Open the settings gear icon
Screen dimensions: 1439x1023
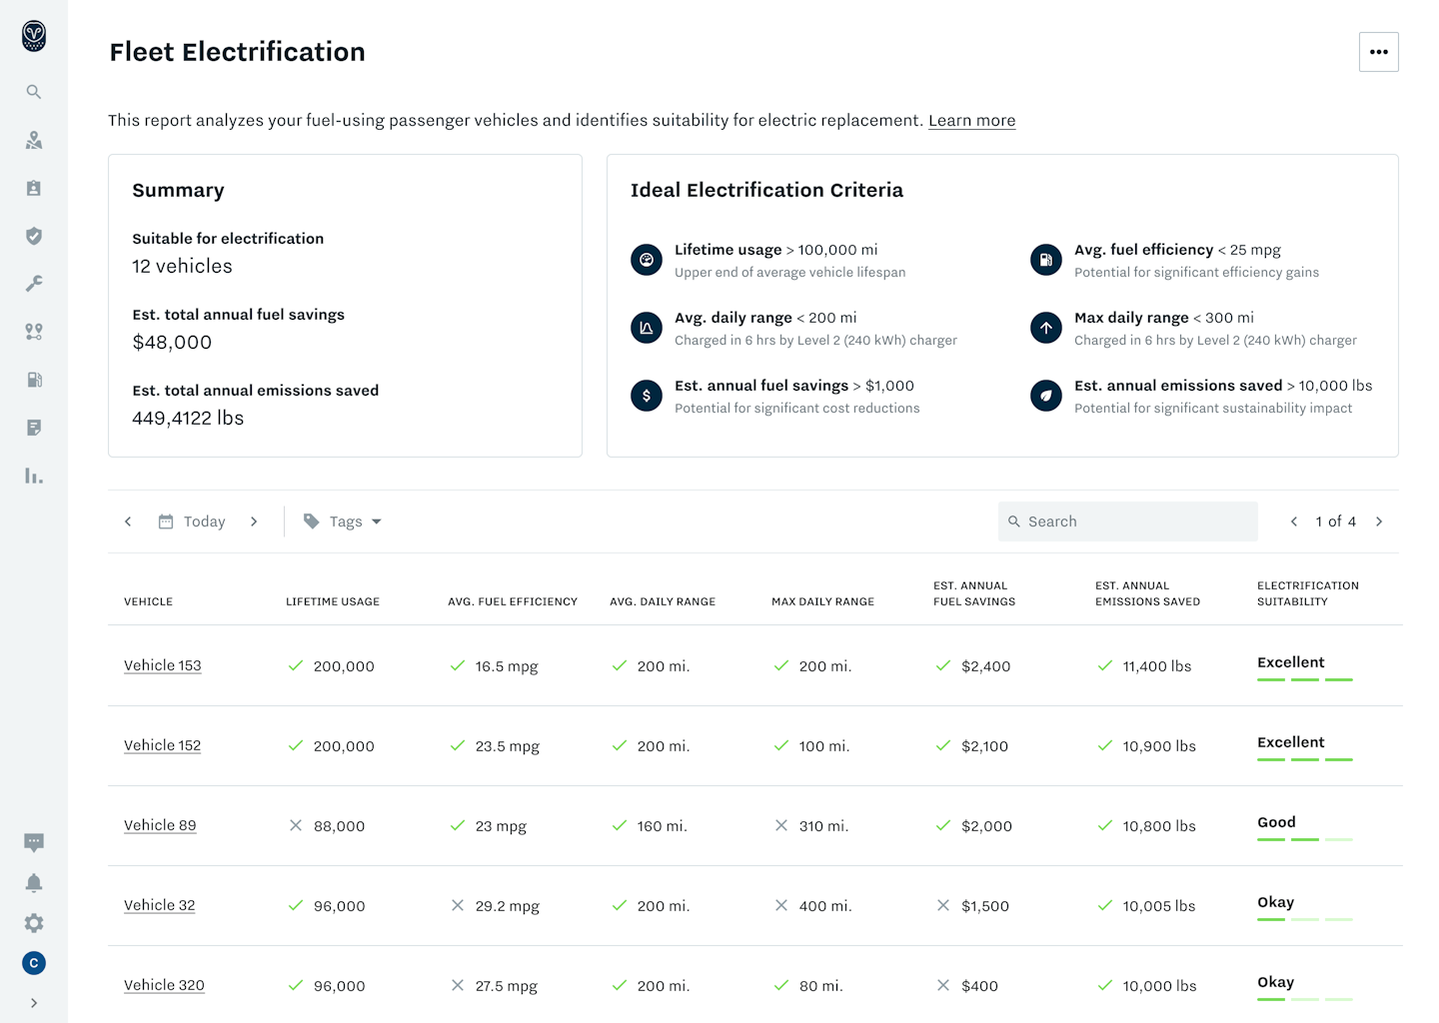[34, 923]
